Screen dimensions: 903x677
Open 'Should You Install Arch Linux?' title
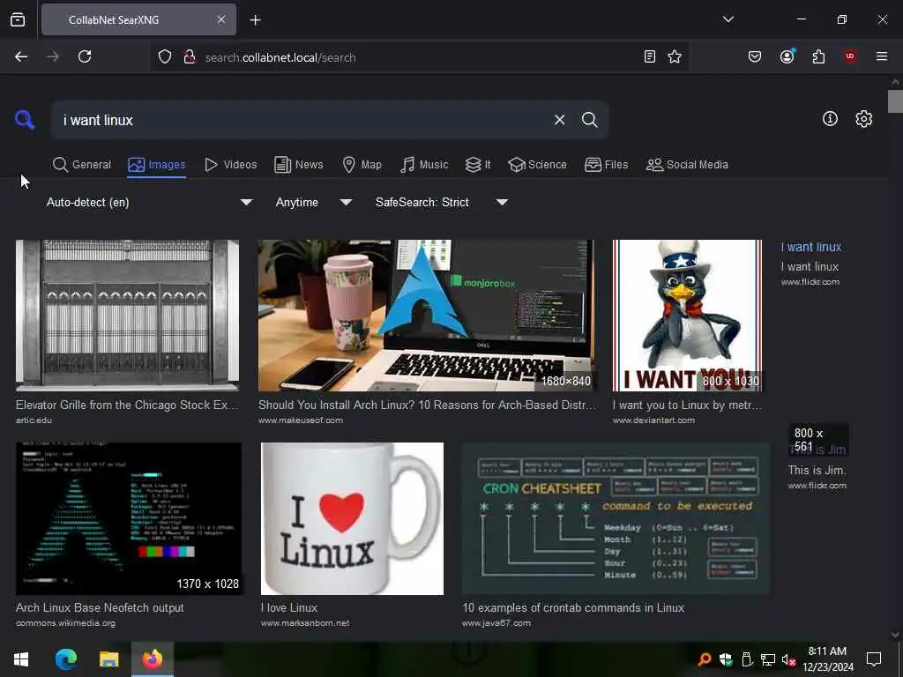point(428,405)
